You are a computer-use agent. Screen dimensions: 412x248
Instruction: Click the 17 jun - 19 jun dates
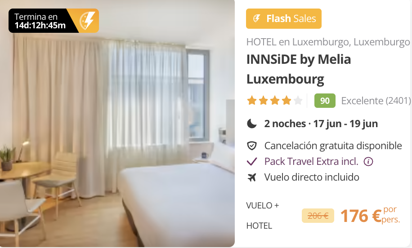pyautogui.click(x=345, y=124)
